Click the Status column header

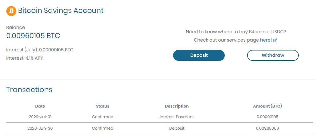click(102, 106)
